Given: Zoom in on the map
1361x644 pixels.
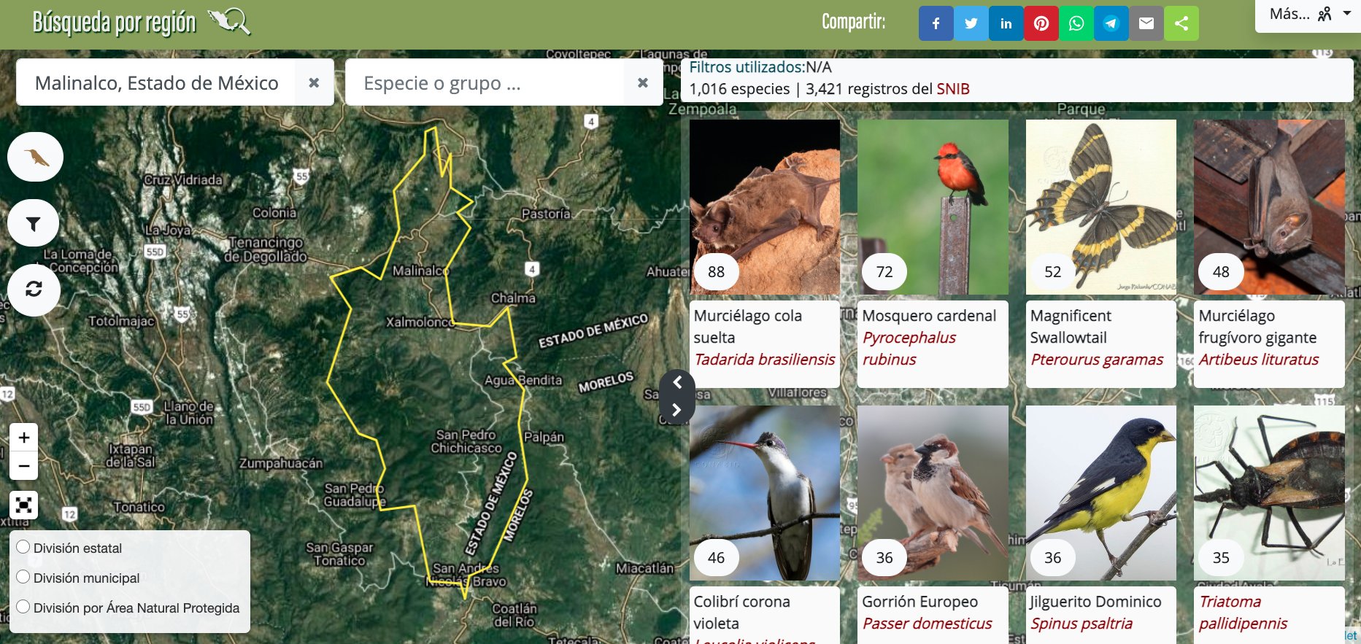Looking at the screenshot, I should pos(24,438).
